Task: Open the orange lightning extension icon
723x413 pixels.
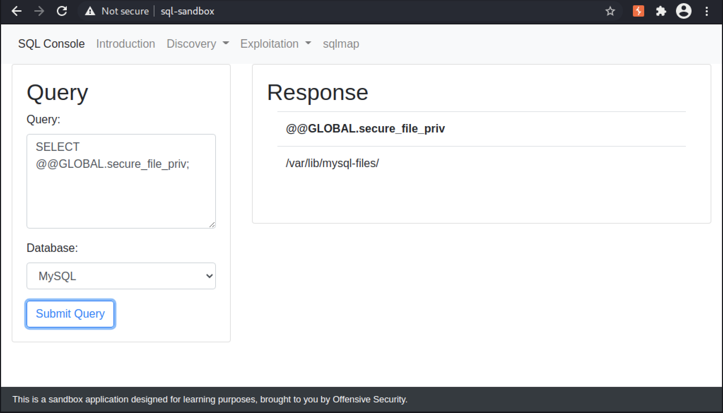Action: tap(638, 11)
